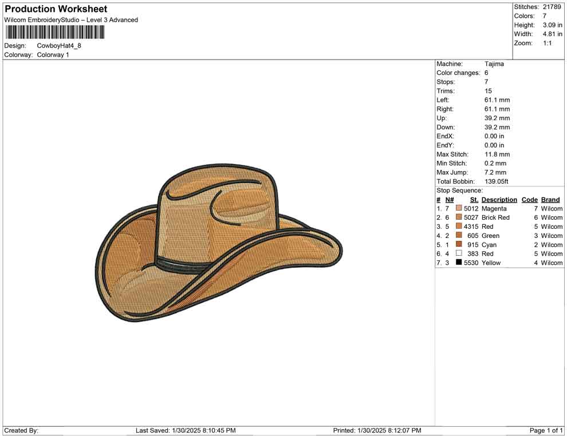Select the 5012 Magenta color swatch
Image resolution: width=567 pixels, height=436 pixels.
click(x=459, y=208)
